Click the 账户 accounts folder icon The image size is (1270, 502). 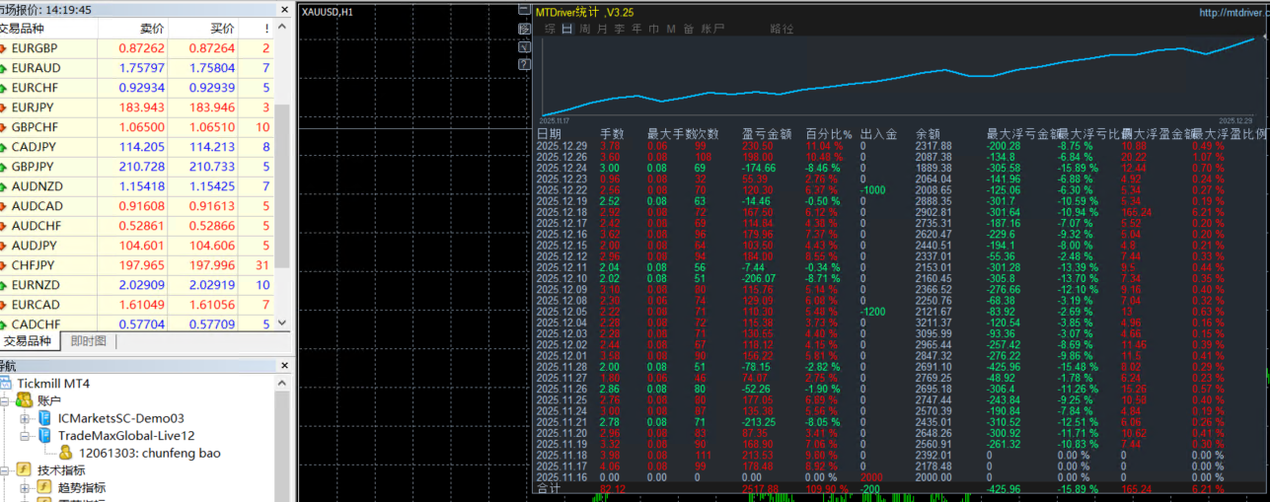click(x=24, y=400)
